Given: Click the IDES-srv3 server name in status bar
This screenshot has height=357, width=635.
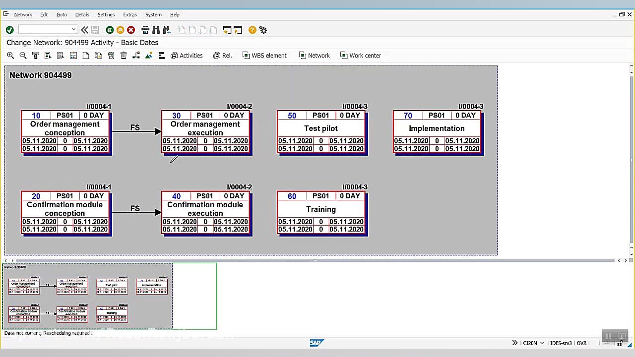Looking at the screenshot, I should pos(561,343).
